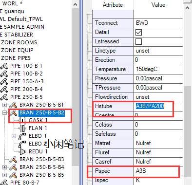Select the Default_TPWL tree item
192x185 pixels.
[25, 19]
